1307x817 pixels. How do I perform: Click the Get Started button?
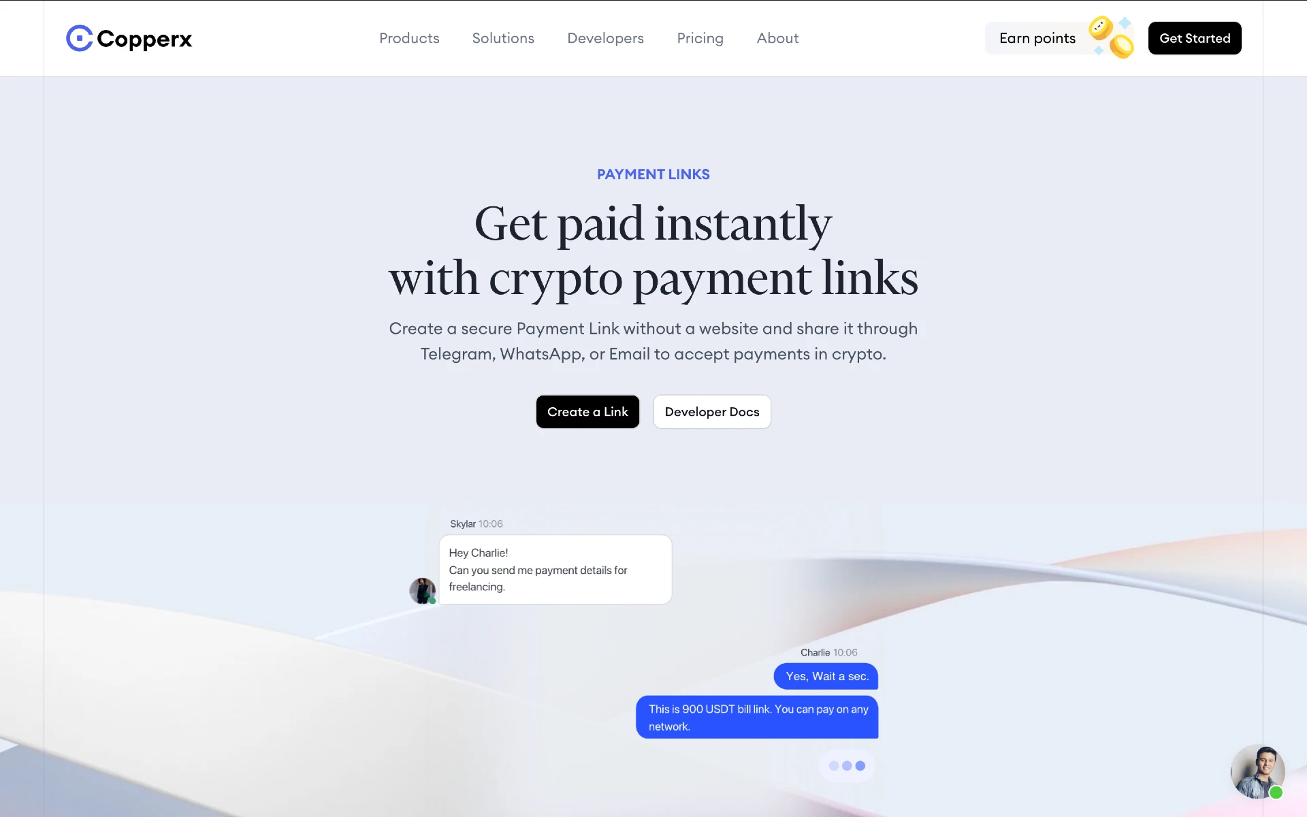pos(1194,37)
